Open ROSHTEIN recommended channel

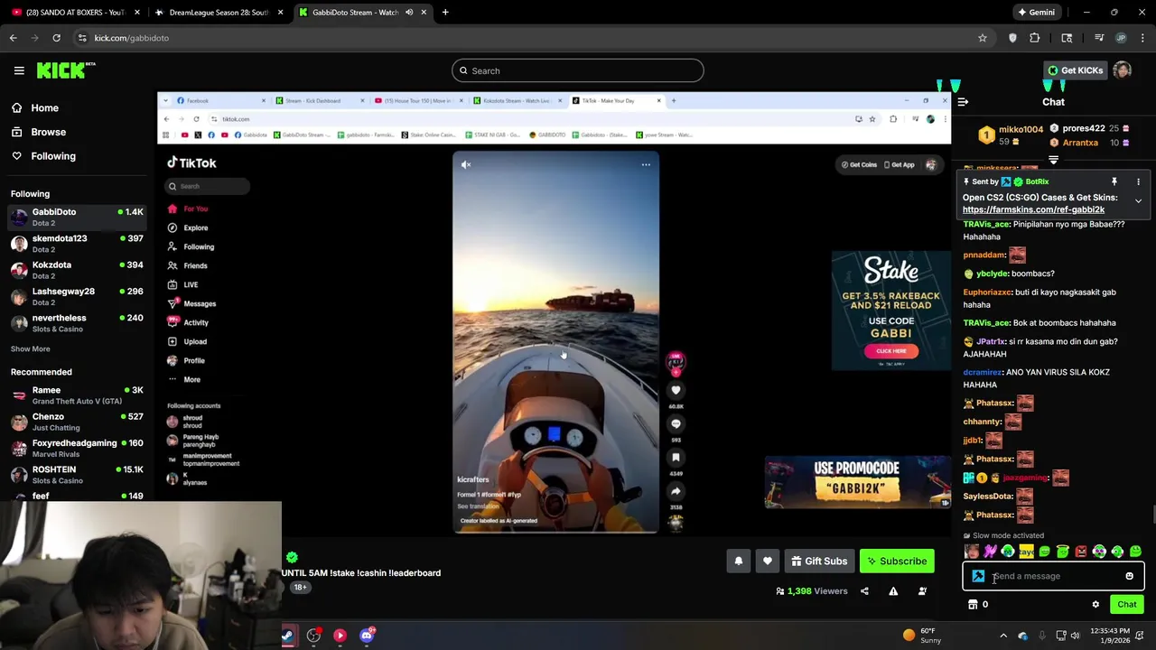77,475
